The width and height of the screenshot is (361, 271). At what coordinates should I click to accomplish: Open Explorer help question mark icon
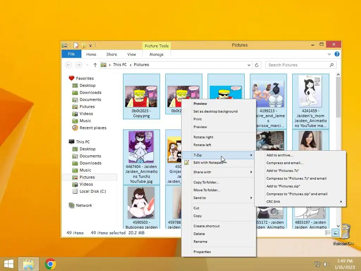click(x=337, y=54)
